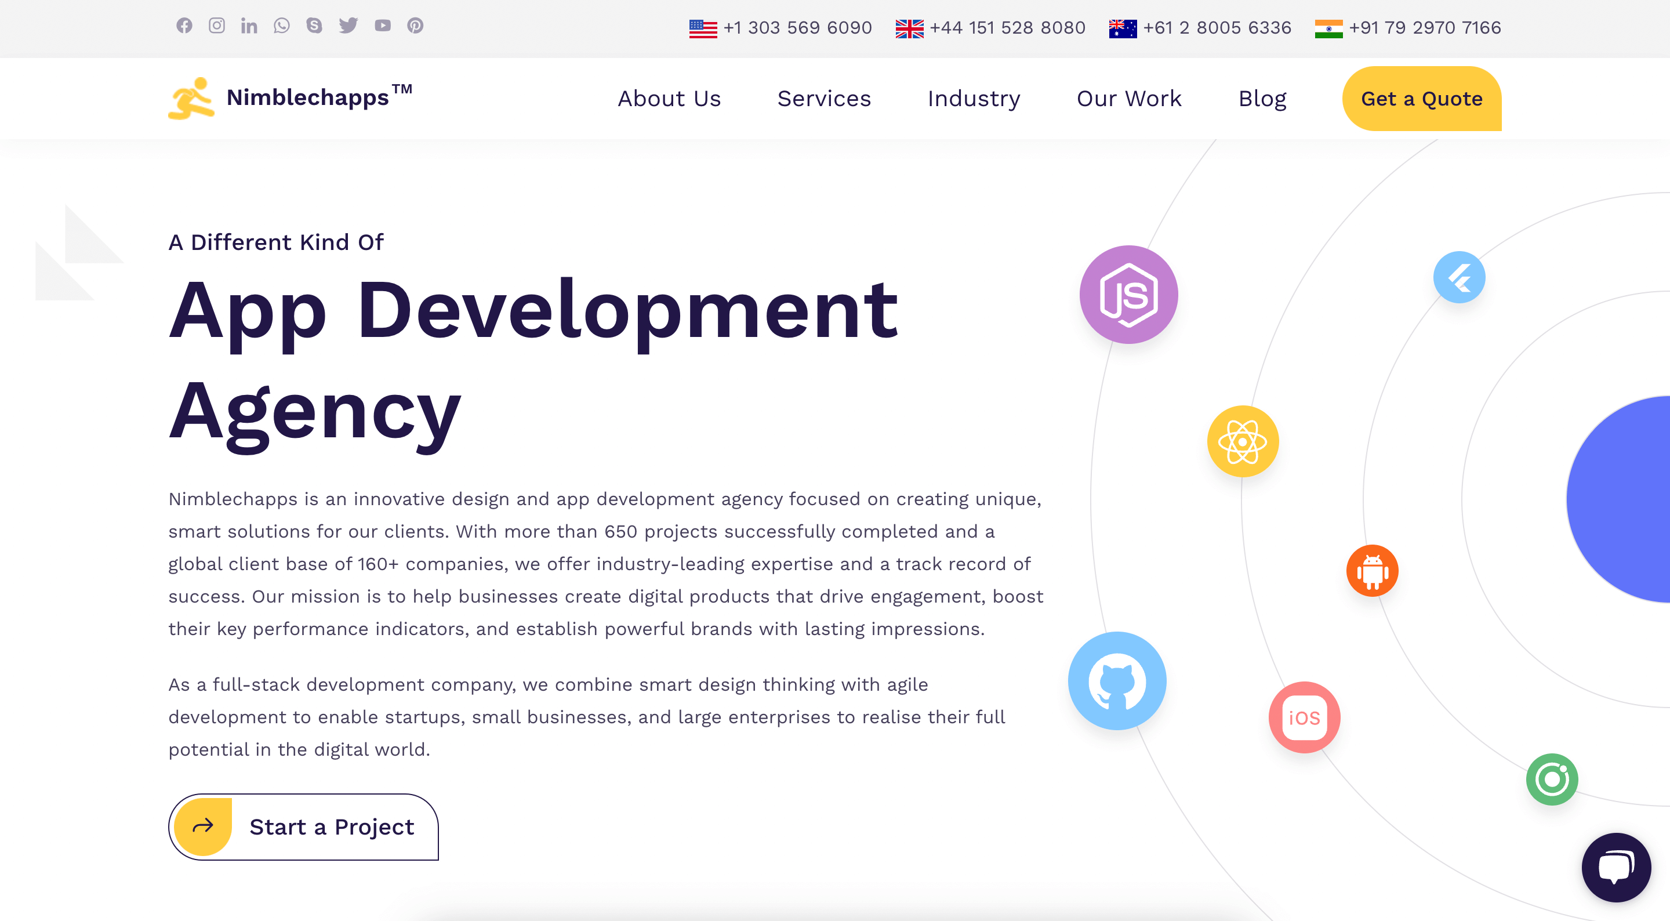Click the yellow arrow on Start a Project
The image size is (1670, 921).
(203, 826)
